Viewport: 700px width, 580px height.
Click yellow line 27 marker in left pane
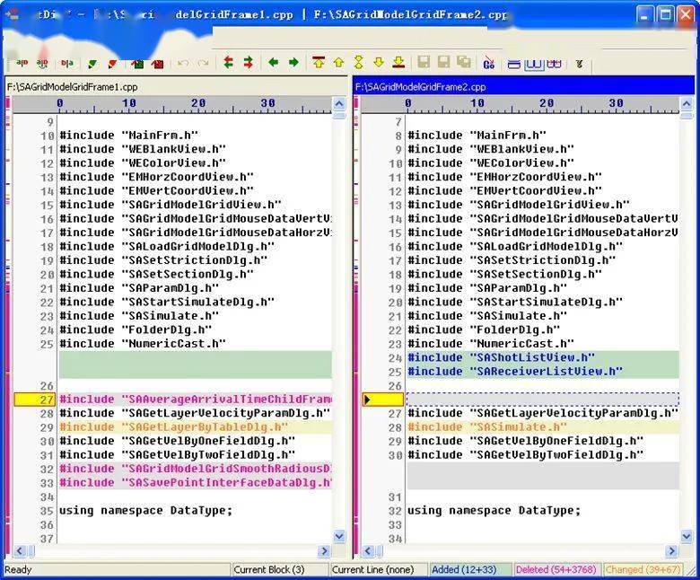click(x=35, y=400)
